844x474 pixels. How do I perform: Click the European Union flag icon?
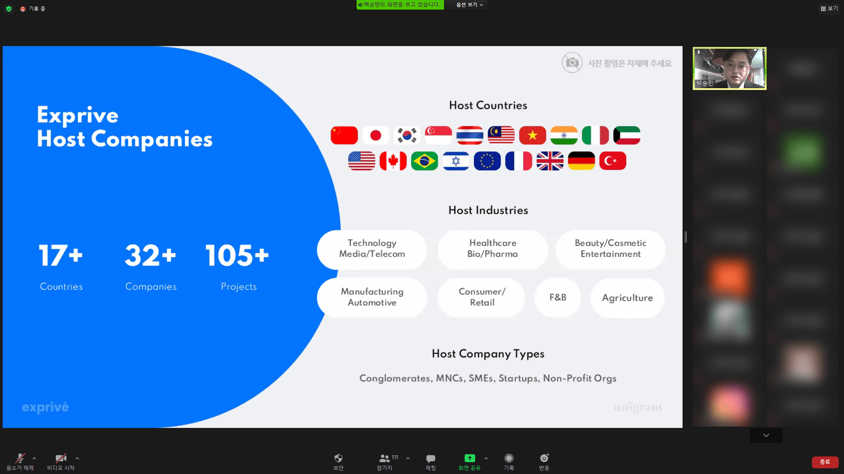487,161
